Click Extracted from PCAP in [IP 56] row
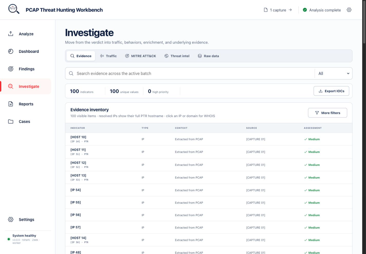This screenshot has height=254, width=366. coord(189,215)
